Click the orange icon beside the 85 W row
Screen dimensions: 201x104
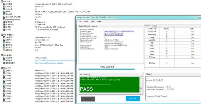coord(4,50)
